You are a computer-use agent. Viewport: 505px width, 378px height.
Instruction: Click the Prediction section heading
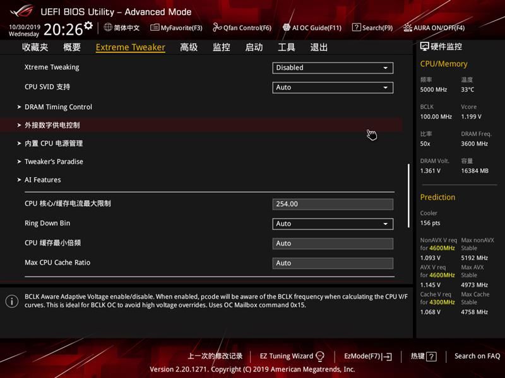[x=437, y=197]
